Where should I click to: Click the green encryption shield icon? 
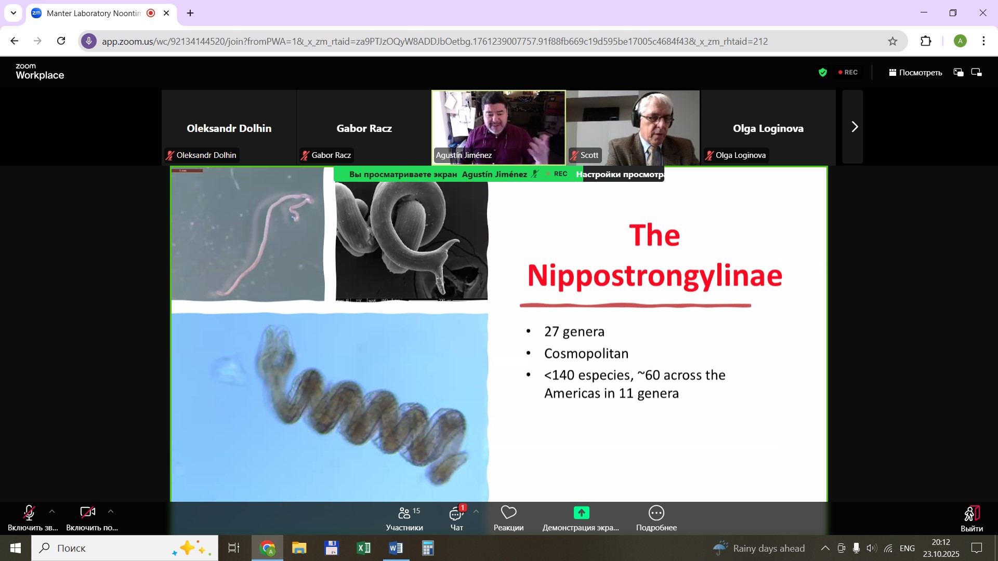822,73
